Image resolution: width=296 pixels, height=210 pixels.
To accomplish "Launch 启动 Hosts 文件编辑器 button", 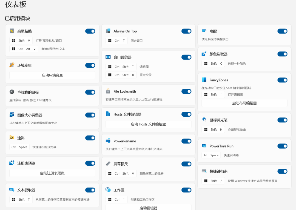I will click(148, 124).
